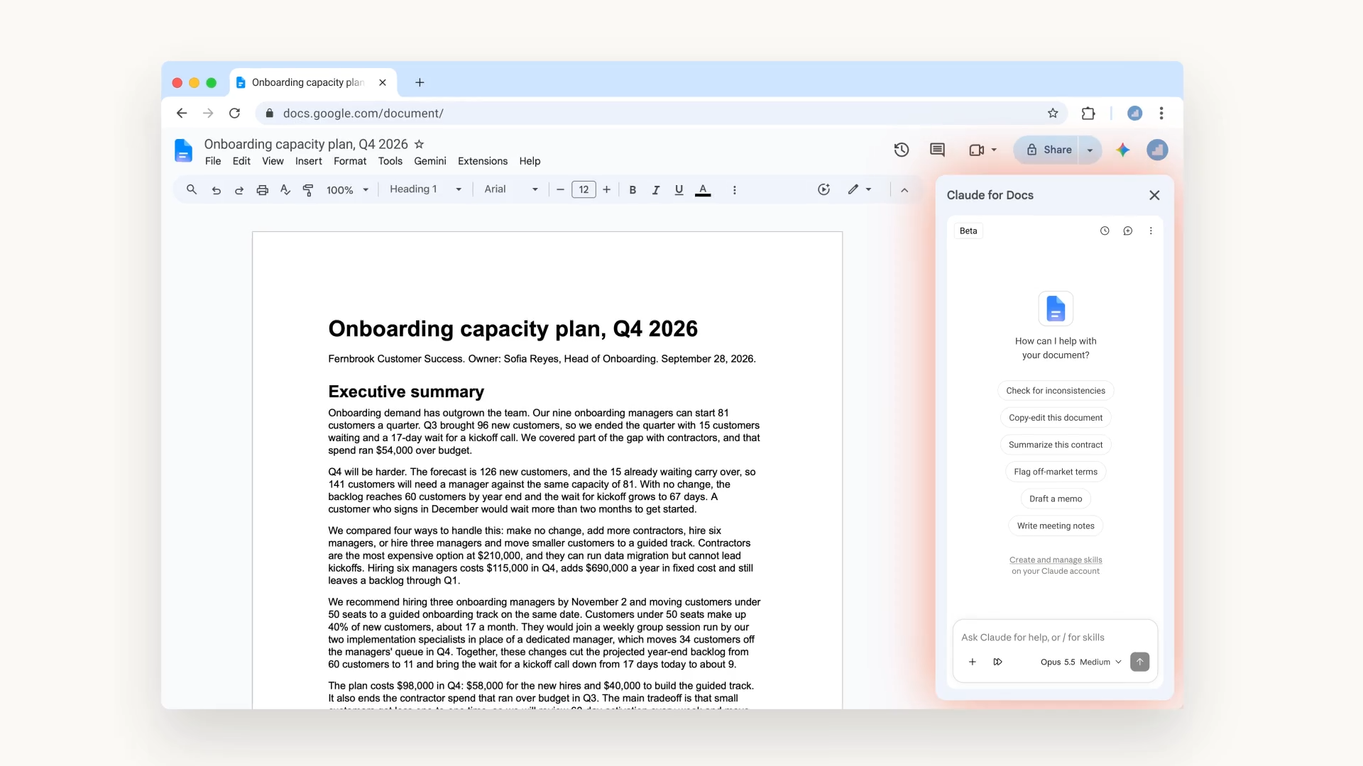Click the Gemini sparkle icon

(x=1122, y=150)
